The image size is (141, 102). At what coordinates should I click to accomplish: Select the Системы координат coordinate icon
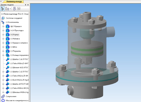(3, 18)
